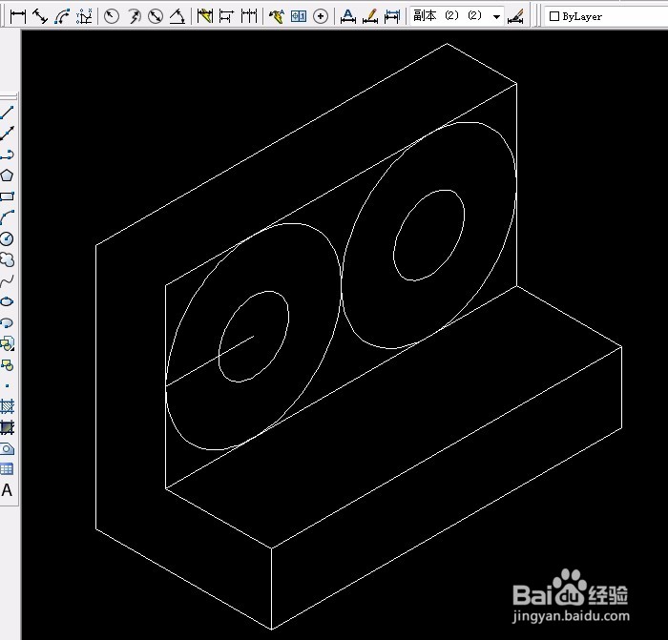Select the Polyline tool
668x640 pixels.
tap(8, 155)
